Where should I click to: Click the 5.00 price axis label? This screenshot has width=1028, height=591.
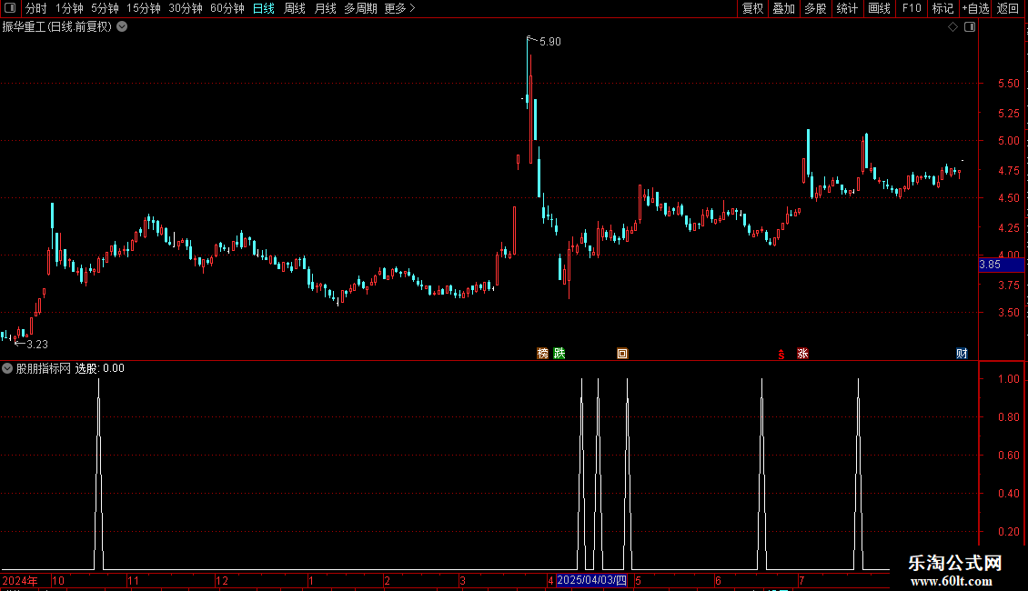point(1008,141)
